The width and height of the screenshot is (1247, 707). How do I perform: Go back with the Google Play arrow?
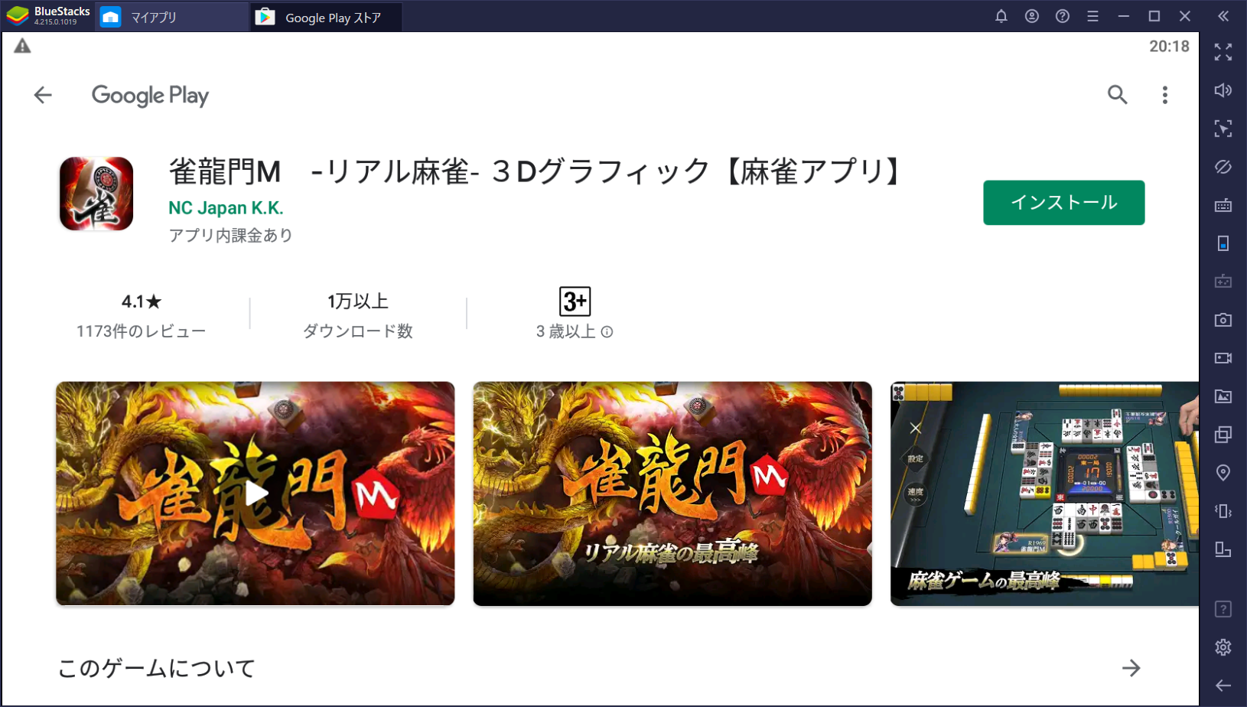(43, 95)
